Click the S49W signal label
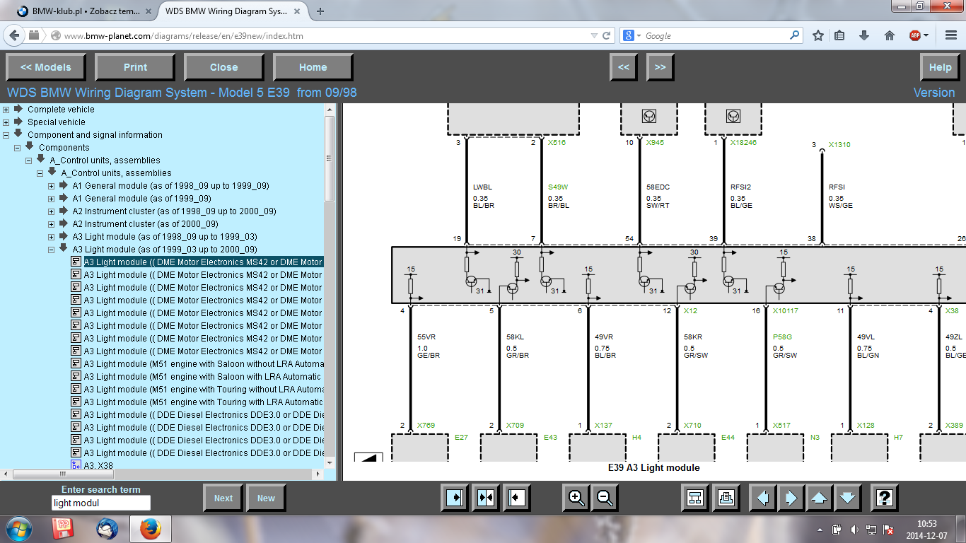 point(558,187)
